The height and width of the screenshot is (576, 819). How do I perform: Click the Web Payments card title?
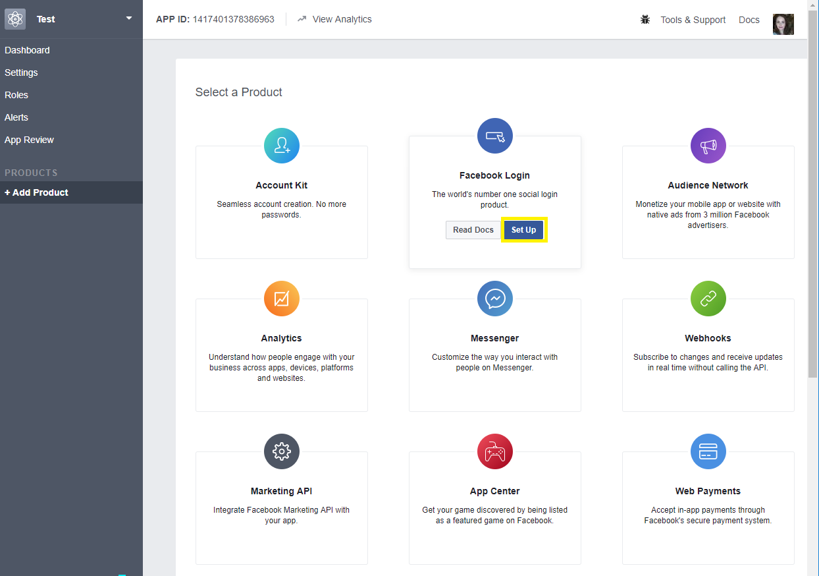click(x=708, y=491)
